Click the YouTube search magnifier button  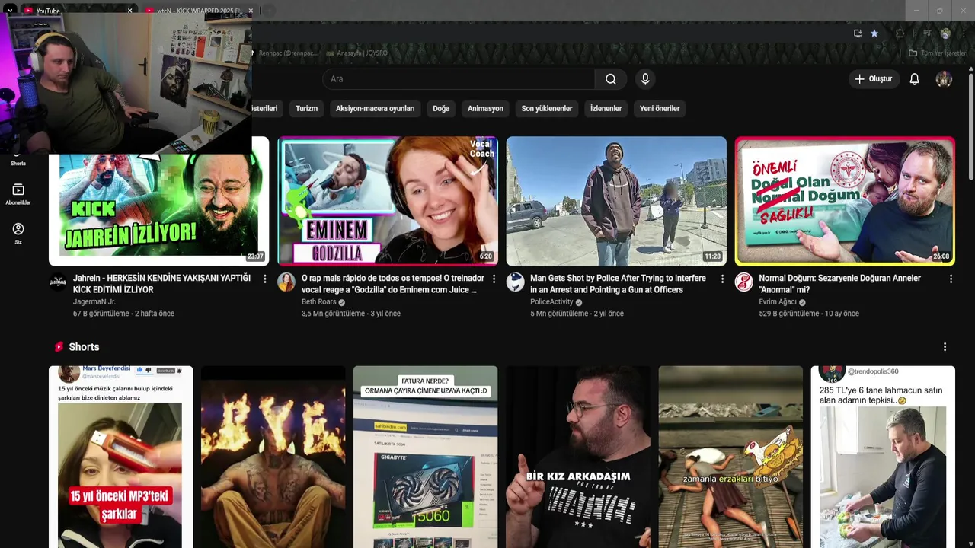coord(611,79)
